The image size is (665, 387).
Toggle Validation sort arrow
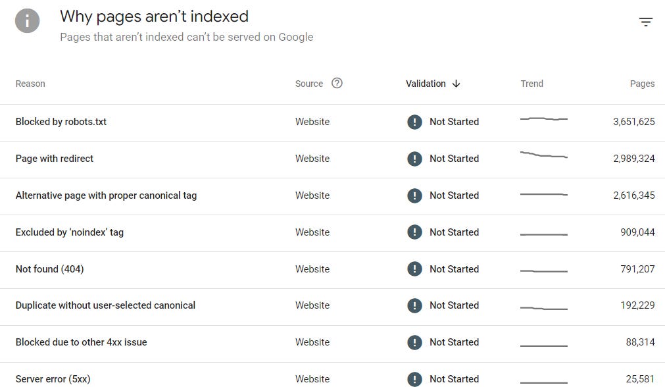(456, 84)
